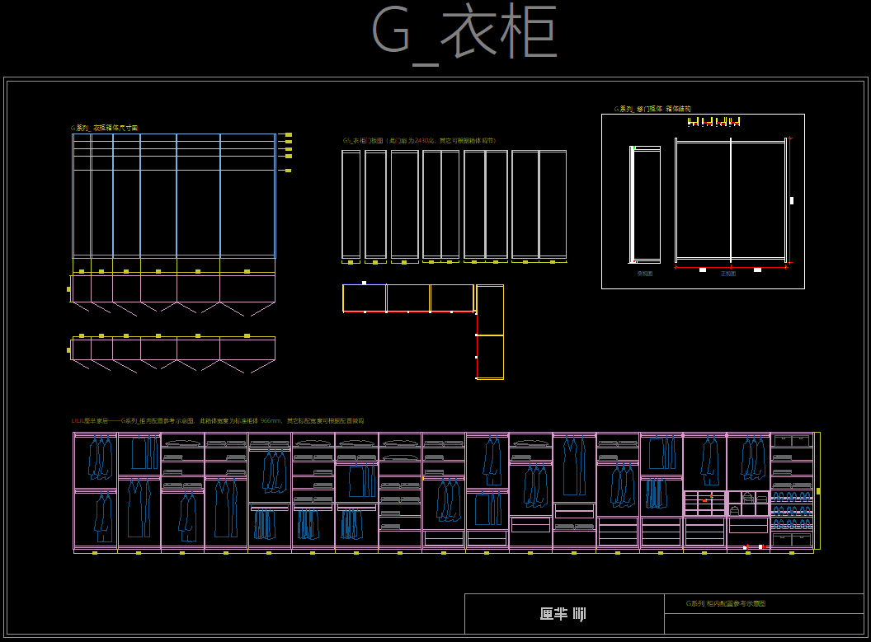The height and width of the screenshot is (642, 871).
Task: Pick the rightmost wide double door panel
Action: [x=539, y=204]
